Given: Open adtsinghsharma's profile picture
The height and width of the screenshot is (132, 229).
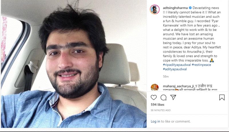Looking at the screenshot, I should 155,9.
